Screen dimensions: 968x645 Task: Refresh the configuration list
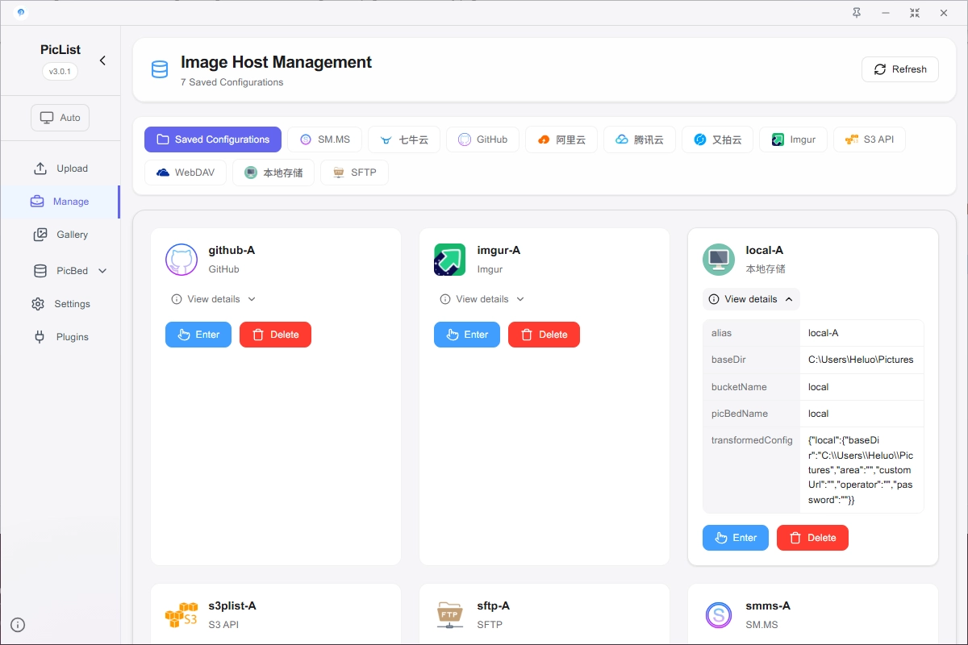(x=900, y=69)
